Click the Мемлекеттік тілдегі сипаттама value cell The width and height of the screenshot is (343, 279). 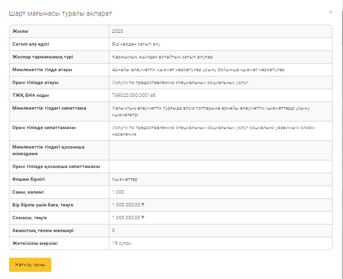pos(210,111)
